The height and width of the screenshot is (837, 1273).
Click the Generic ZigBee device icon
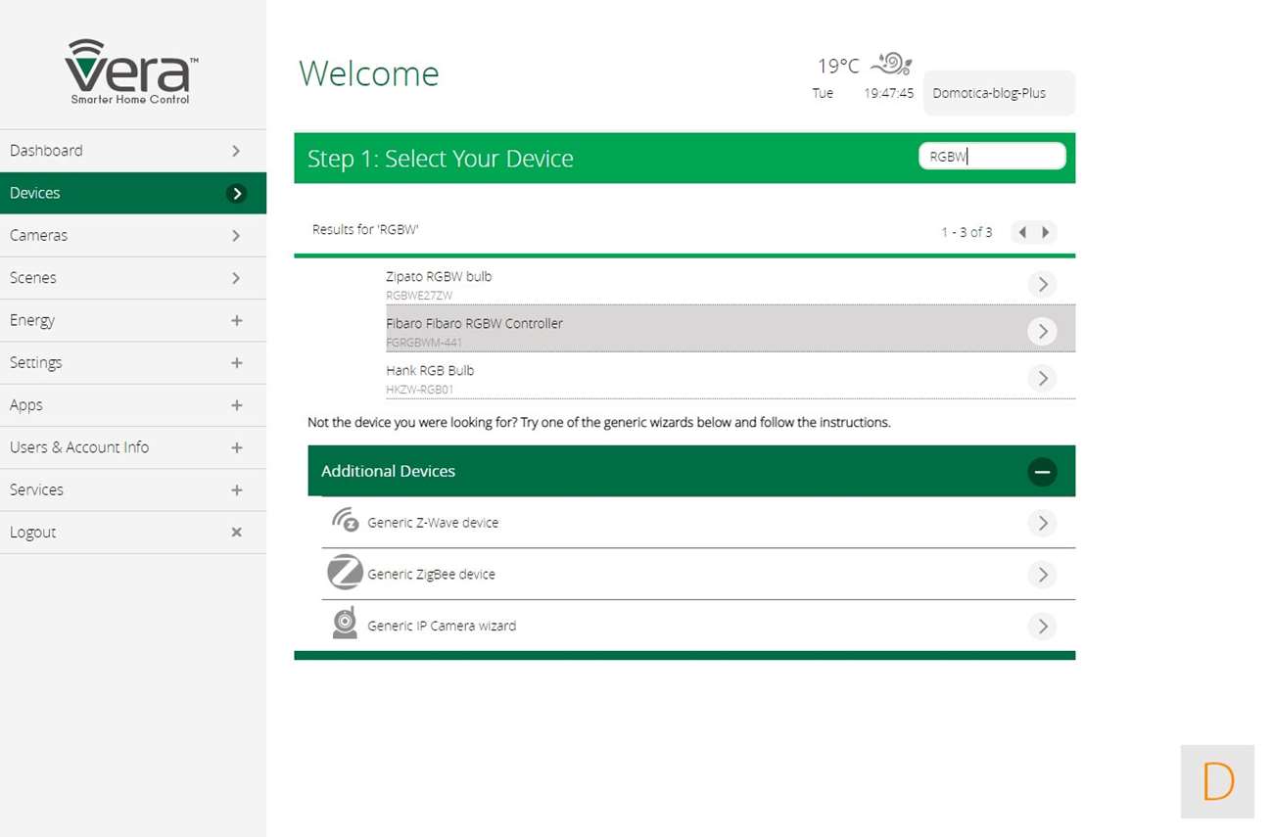(345, 573)
